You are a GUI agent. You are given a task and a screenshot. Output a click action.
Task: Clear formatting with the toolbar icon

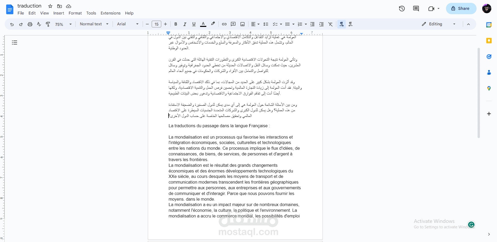pyautogui.click(x=331, y=24)
